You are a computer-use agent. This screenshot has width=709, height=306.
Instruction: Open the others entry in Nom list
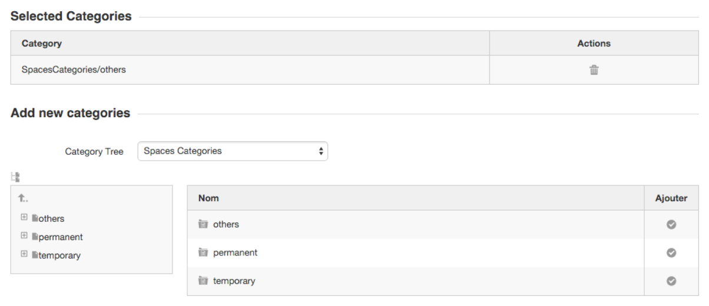pos(226,224)
